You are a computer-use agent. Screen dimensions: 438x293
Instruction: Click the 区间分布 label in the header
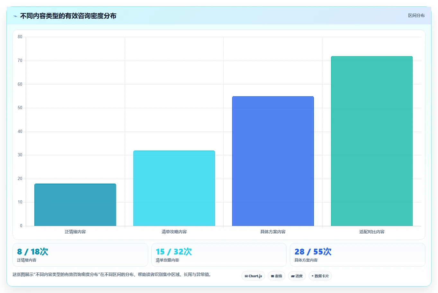pyautogui.click(x=416, y=15)
